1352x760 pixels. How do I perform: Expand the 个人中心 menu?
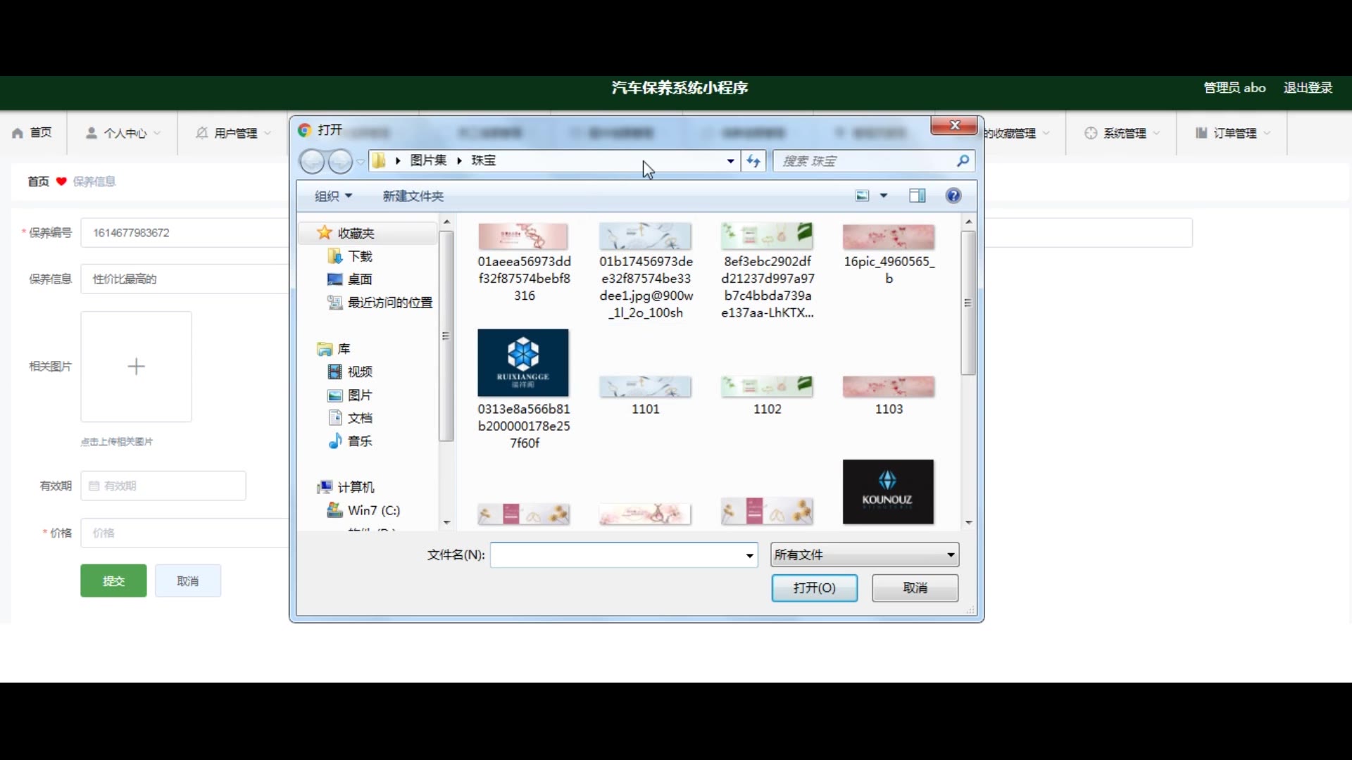[123, 133]
